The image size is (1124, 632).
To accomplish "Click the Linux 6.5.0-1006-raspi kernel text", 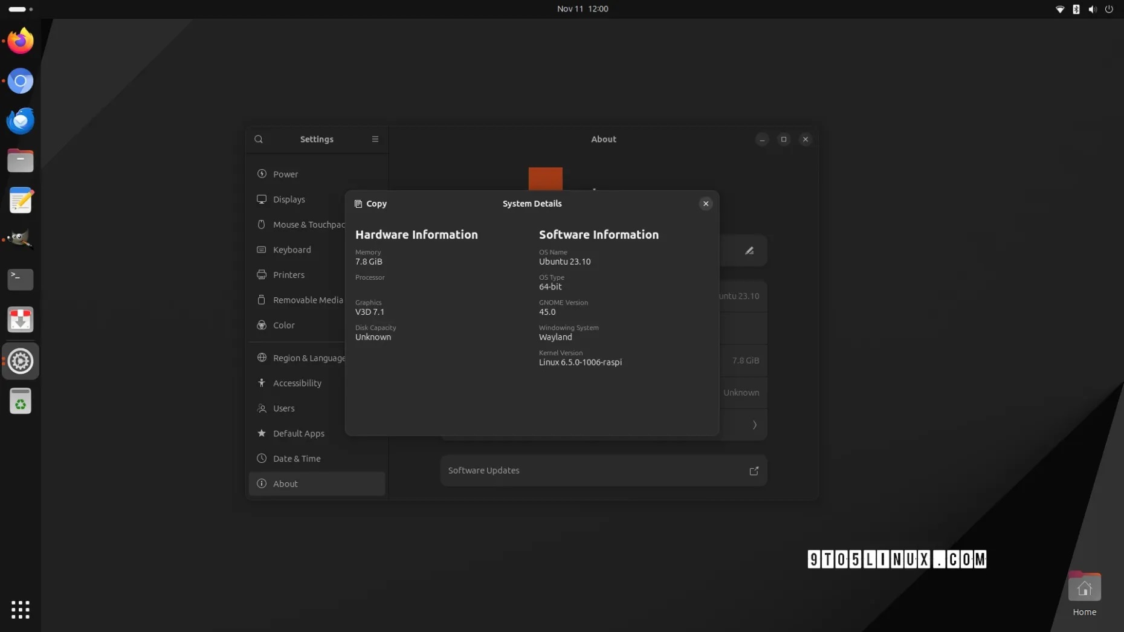I will 580,363.
